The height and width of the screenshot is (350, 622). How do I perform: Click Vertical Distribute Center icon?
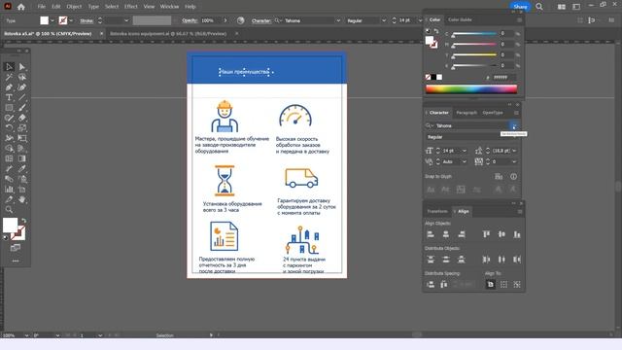[x=446, y=260]
